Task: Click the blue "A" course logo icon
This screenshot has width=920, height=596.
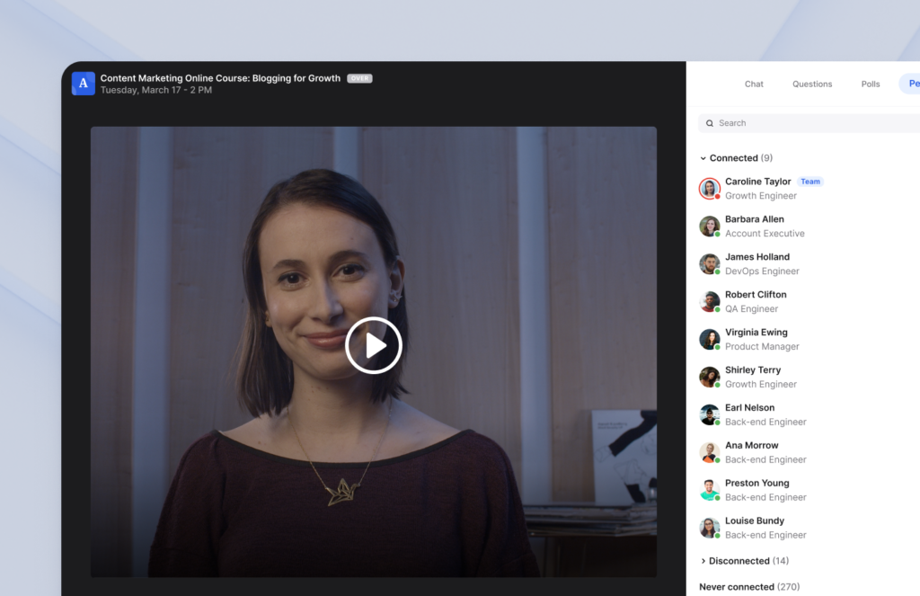Action: [x=83, y=83]
